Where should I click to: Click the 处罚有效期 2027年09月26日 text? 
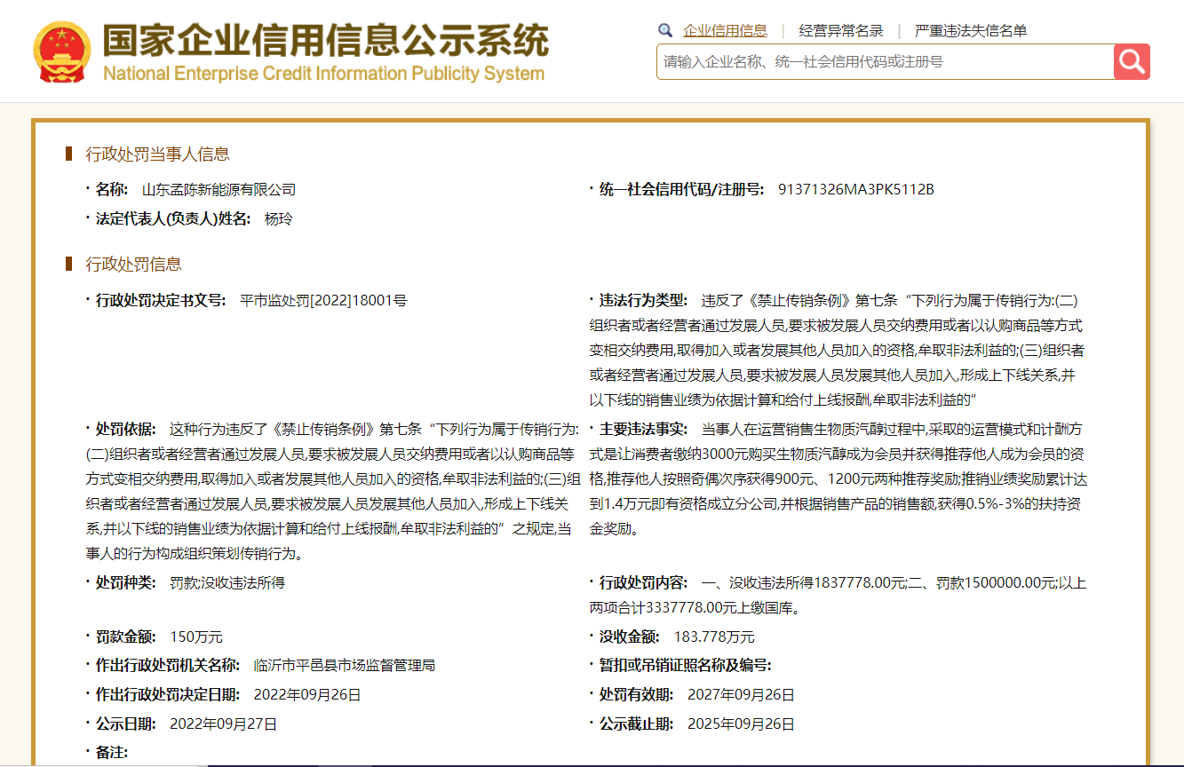coord(738,695)
